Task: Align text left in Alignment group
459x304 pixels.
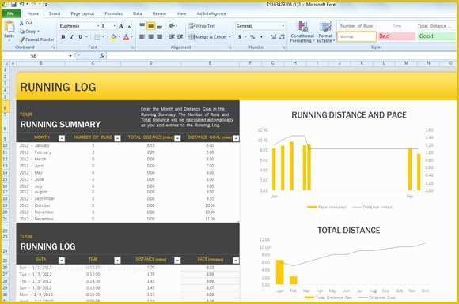Action: (142, 37)
